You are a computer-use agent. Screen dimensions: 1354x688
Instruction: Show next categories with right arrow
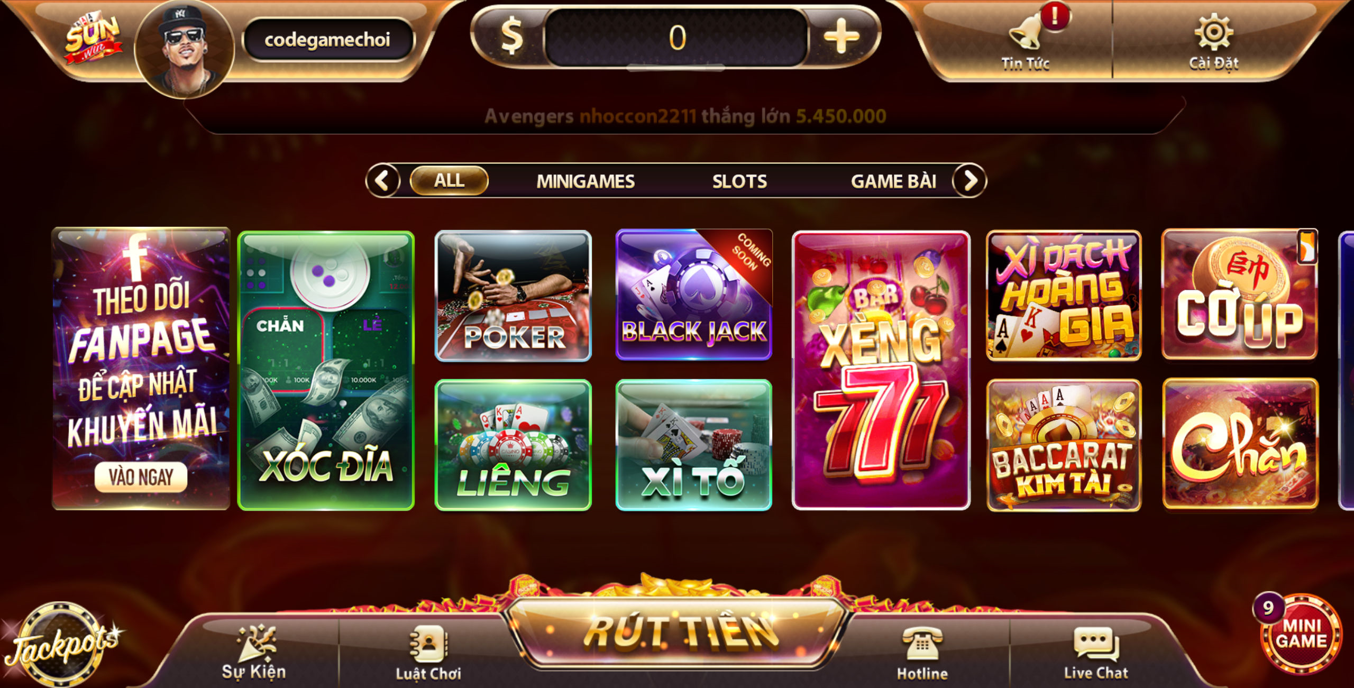pos(969,181)
